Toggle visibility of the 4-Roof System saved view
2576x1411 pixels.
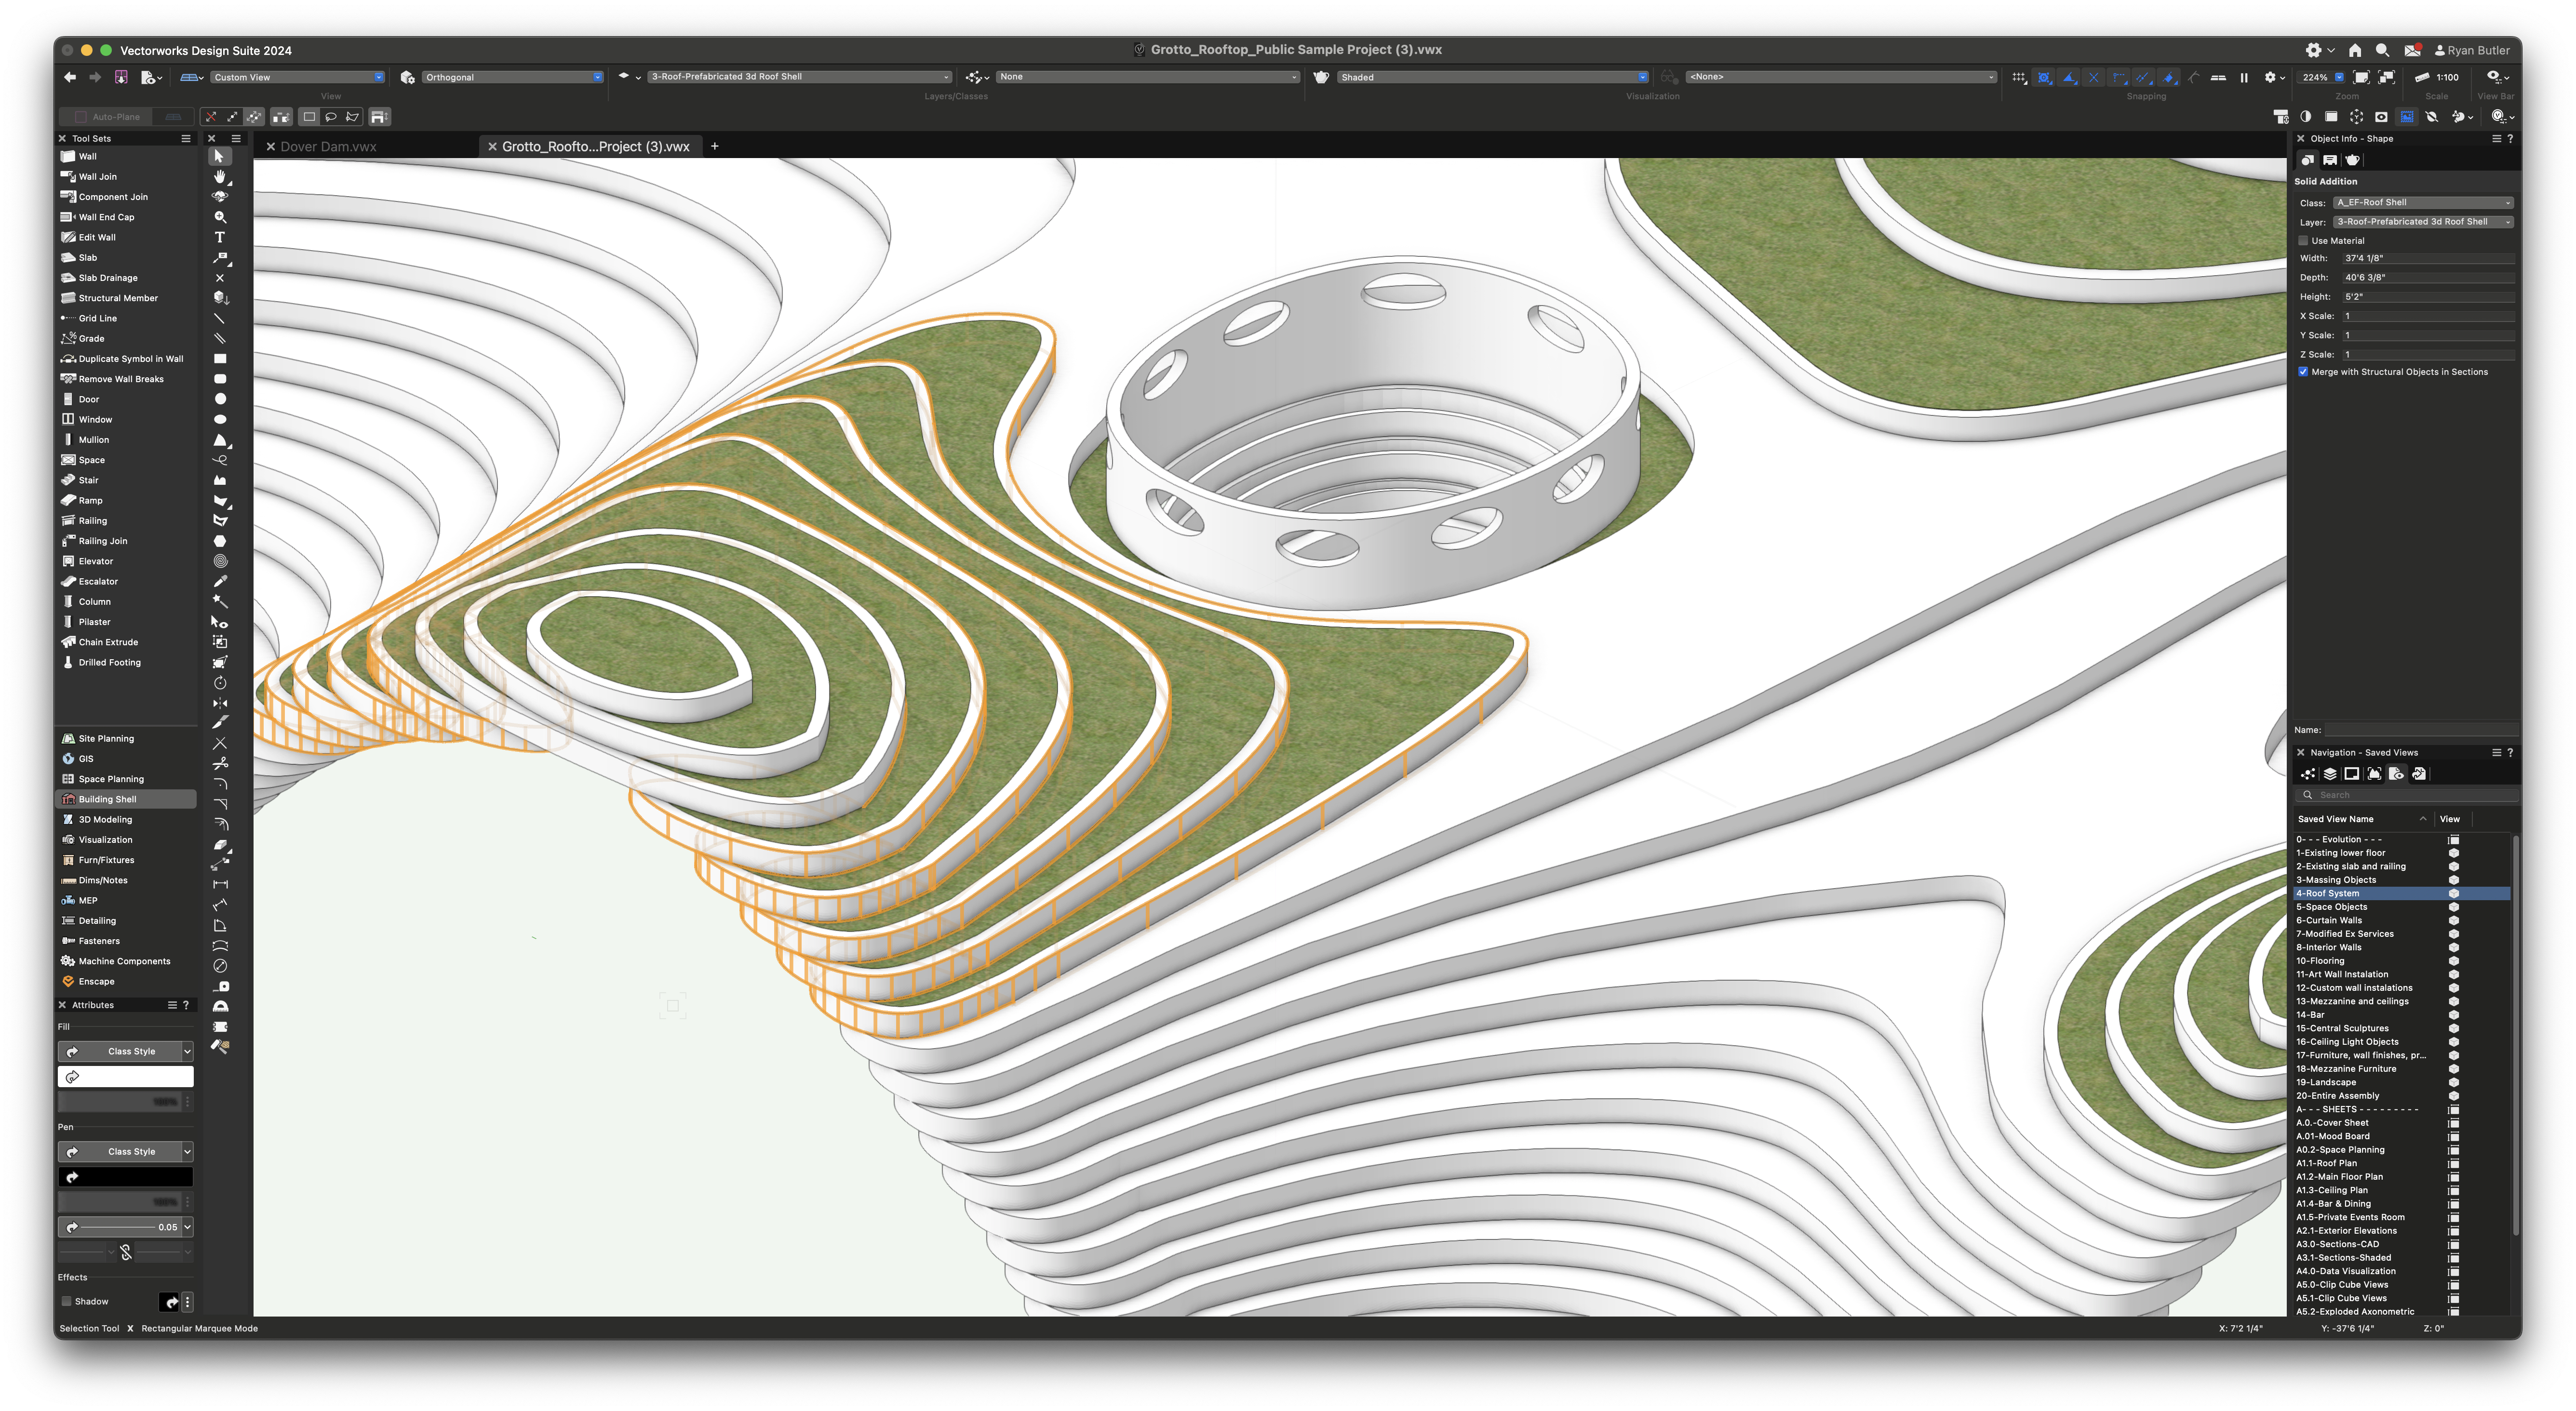(x=2454, y=893)
